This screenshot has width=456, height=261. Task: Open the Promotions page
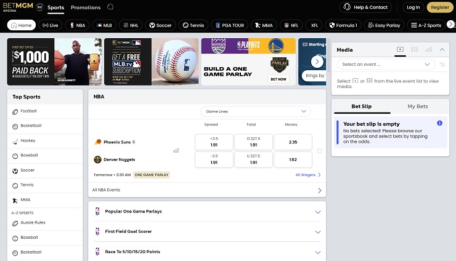86,7
